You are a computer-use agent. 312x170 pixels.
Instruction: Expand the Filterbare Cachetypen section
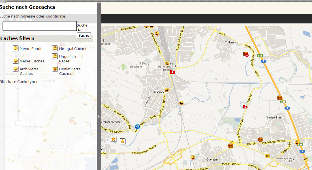pos(19,82)
